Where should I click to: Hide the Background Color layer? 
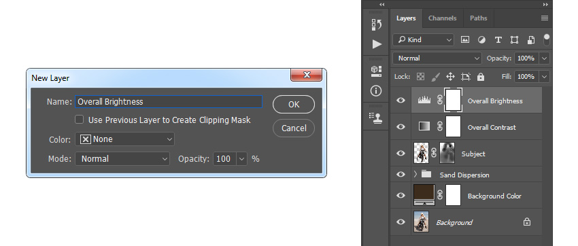pos(401,195)
